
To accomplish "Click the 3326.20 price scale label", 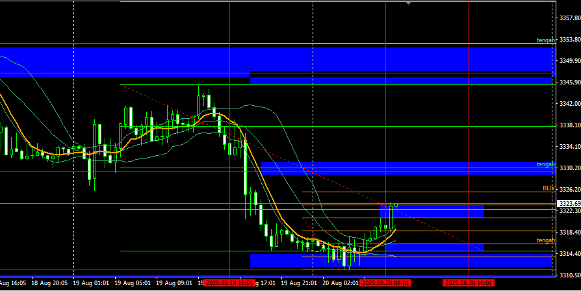I will coord(569,190).
